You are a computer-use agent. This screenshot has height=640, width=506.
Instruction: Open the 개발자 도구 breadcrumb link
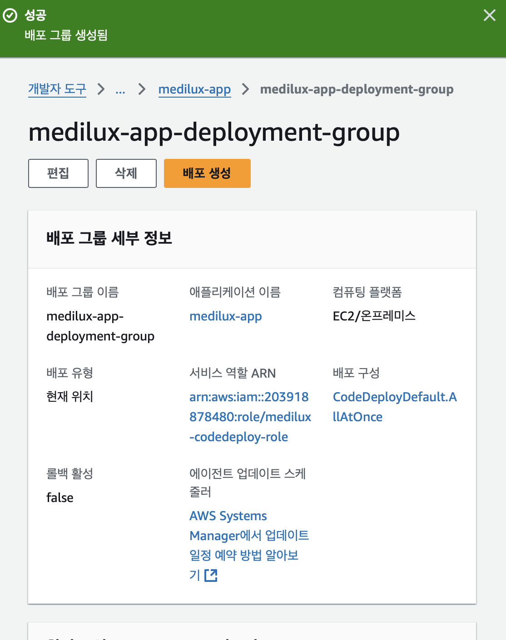(57, 89)
